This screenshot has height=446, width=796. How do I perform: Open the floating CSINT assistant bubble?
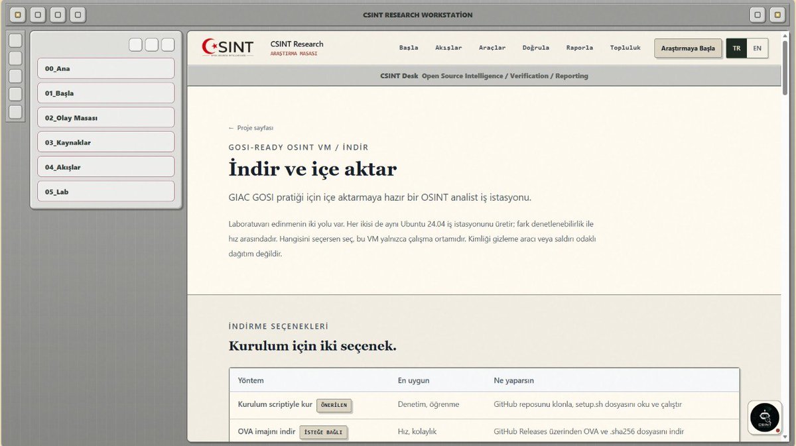[x=765, y=418]
